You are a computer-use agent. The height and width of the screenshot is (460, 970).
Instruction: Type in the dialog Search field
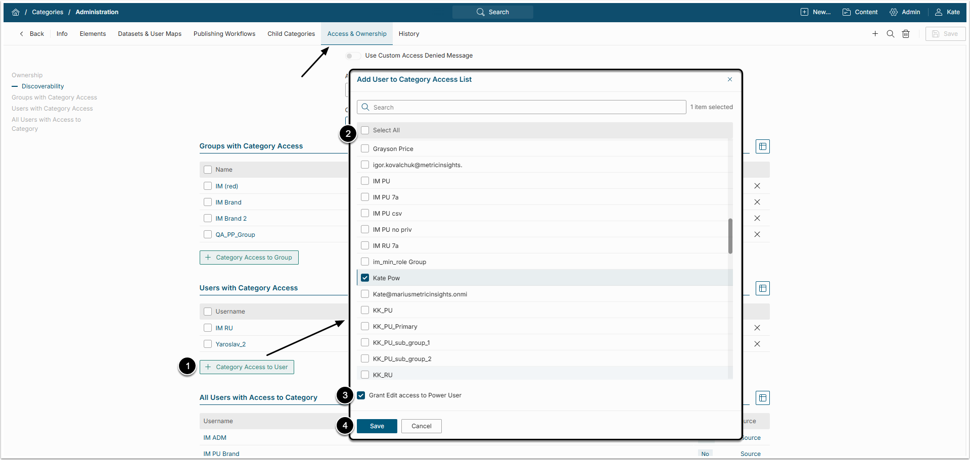click(526, 107)
